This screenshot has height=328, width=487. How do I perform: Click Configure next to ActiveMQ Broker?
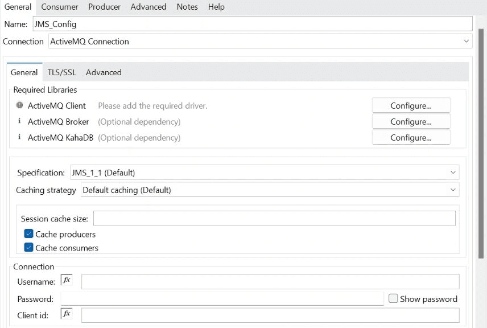pyautogui.click(x=411, y=121)
